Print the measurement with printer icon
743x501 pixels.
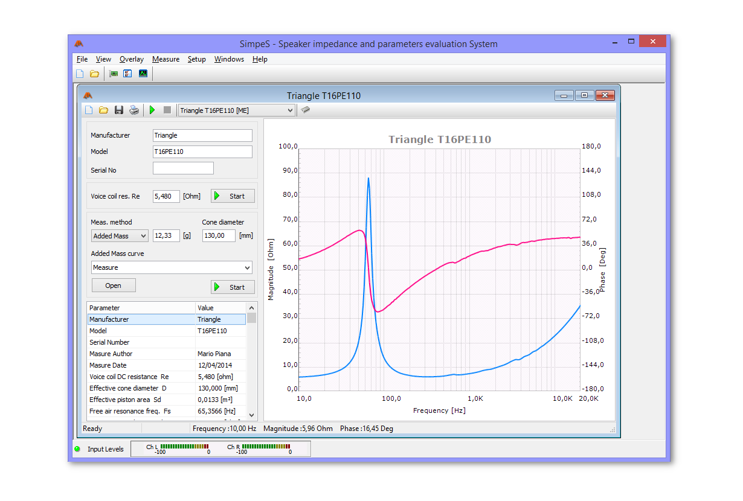click(x=134, y=110)
